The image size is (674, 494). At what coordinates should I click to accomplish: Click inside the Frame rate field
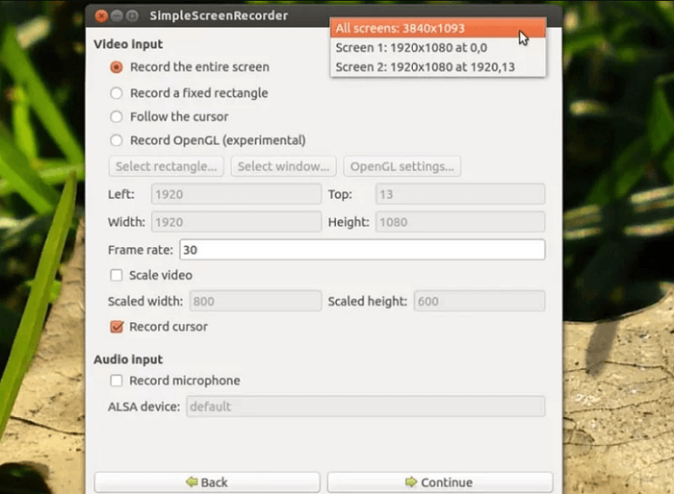361,250
